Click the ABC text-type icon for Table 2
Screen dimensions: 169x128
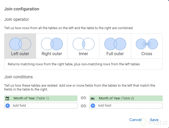(x=93, y=98)
